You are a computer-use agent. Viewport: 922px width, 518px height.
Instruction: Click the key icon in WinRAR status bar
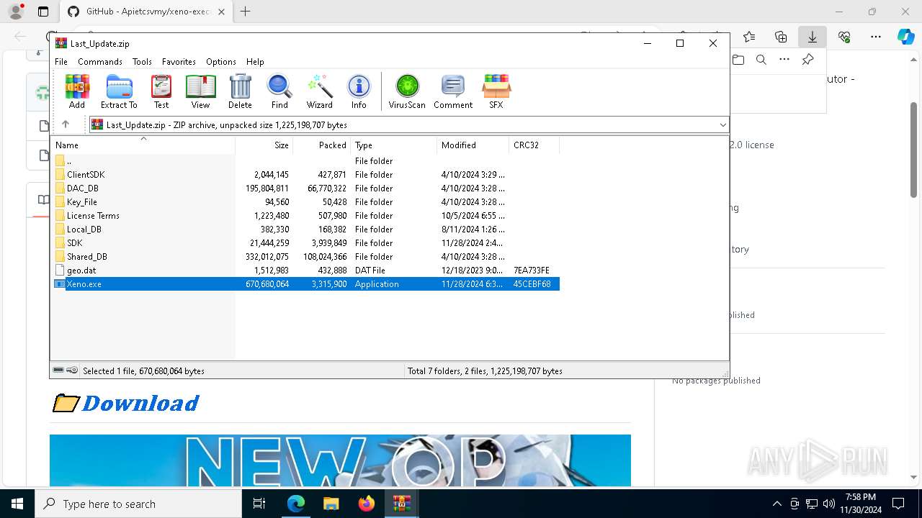[x=72, y=371]
